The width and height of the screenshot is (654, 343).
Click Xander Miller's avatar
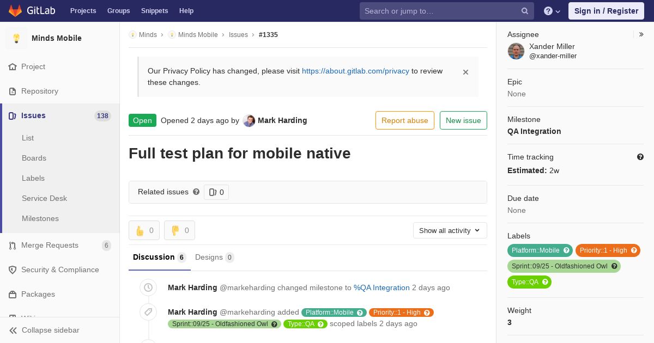point(516,51)
